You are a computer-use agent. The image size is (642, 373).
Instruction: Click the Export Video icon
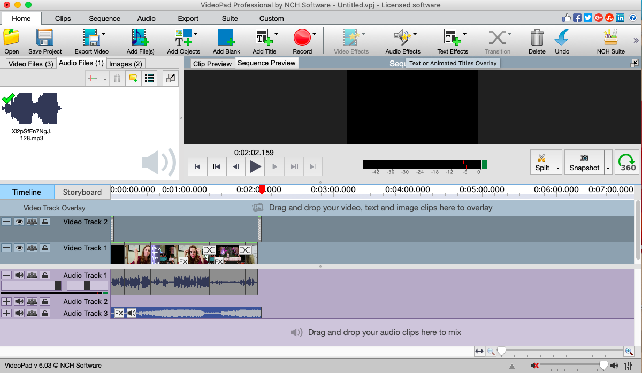pyautogui.click(x=91, y=38)
